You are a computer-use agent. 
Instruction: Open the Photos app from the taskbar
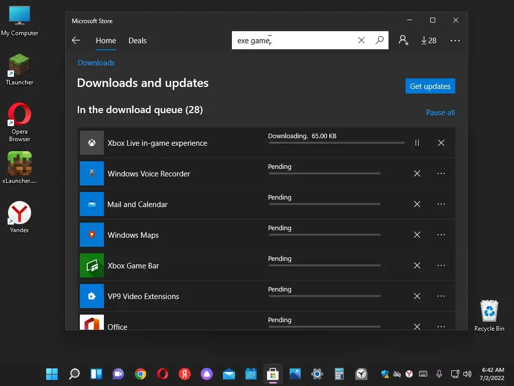[295, 374]
